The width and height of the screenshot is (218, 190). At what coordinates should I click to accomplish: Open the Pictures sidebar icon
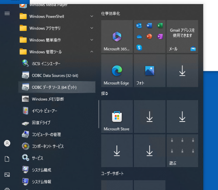tap(7, 175)
